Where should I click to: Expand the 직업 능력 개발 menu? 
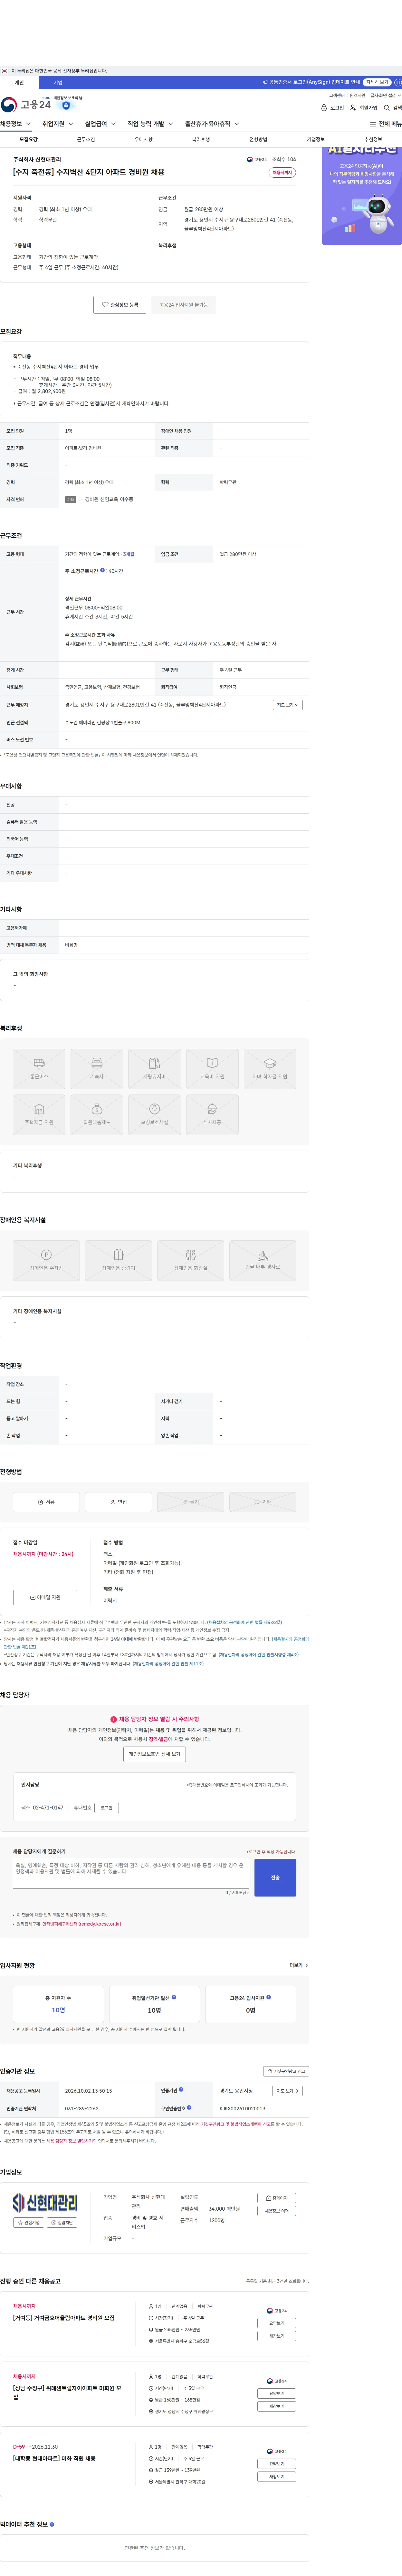pos(150,124)
